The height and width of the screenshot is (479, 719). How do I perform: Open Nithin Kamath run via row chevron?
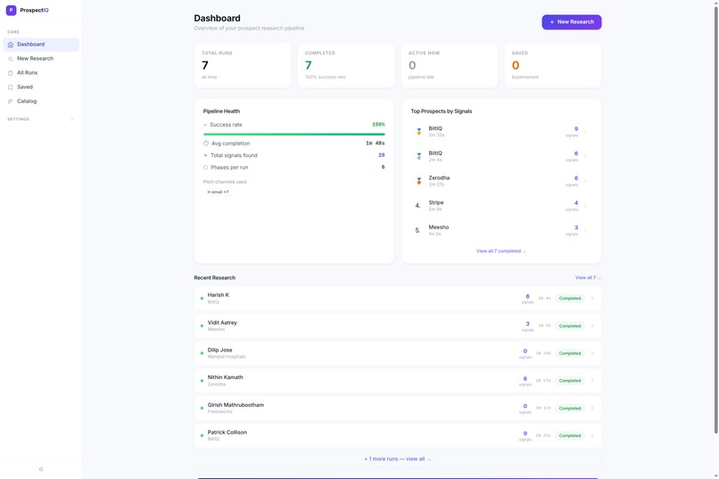[592, 381]
